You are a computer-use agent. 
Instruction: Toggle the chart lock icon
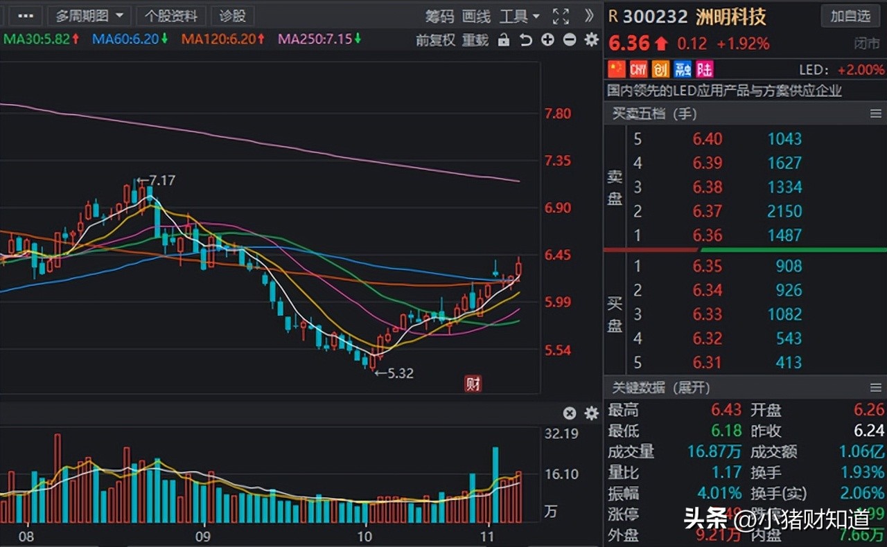[x=504, y=40]
